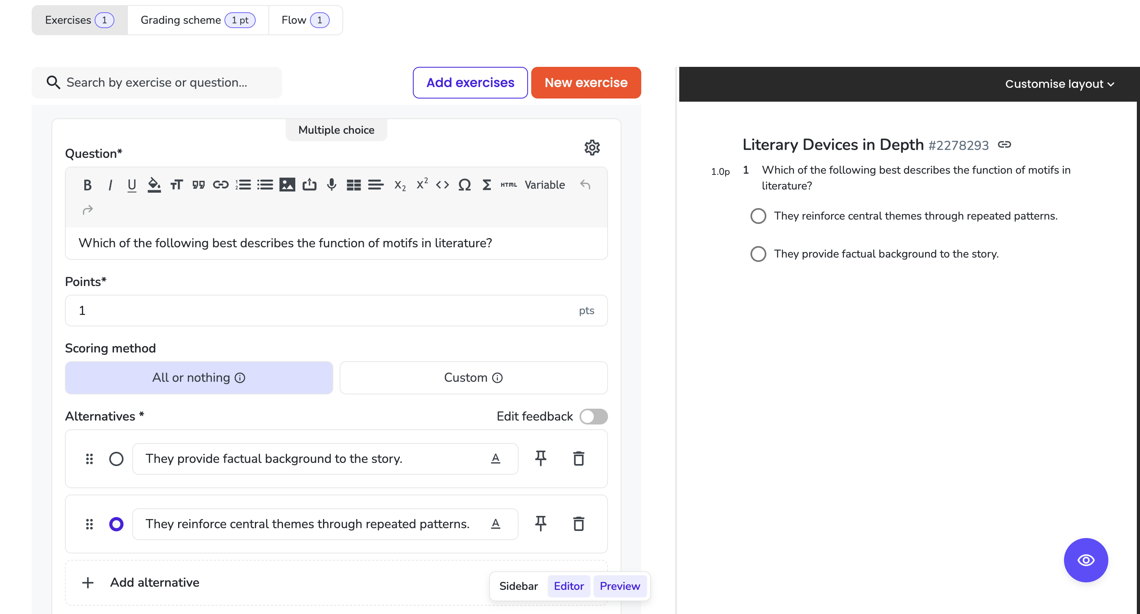Screen dimensions: 1140x614
Task: Grab the drag handle of 'factual background' row
Action: pos(89,459)
